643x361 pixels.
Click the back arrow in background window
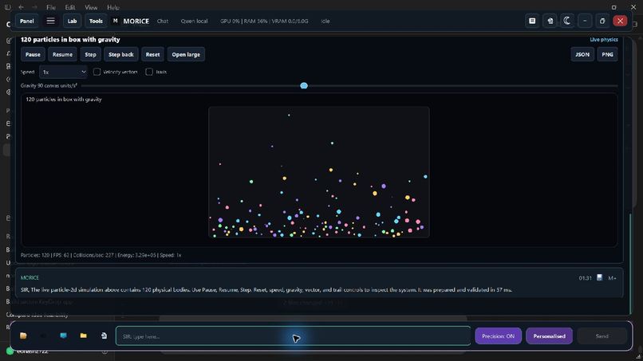[x=21, y=7]
